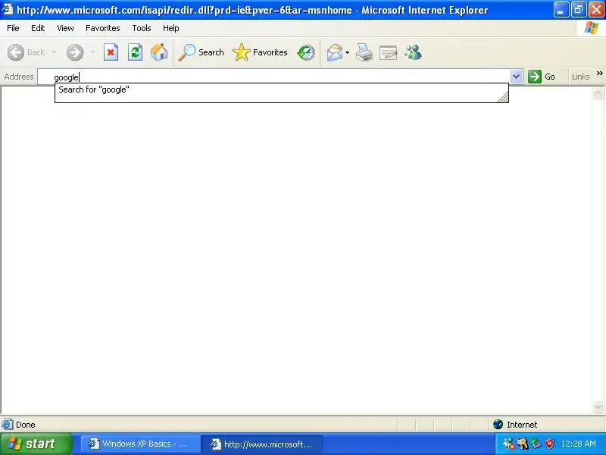Image resolution: width=606 pixels, height=455 pixels.
Task: Click the Windows flag logo throbber
Action: (x=592, y=28)
